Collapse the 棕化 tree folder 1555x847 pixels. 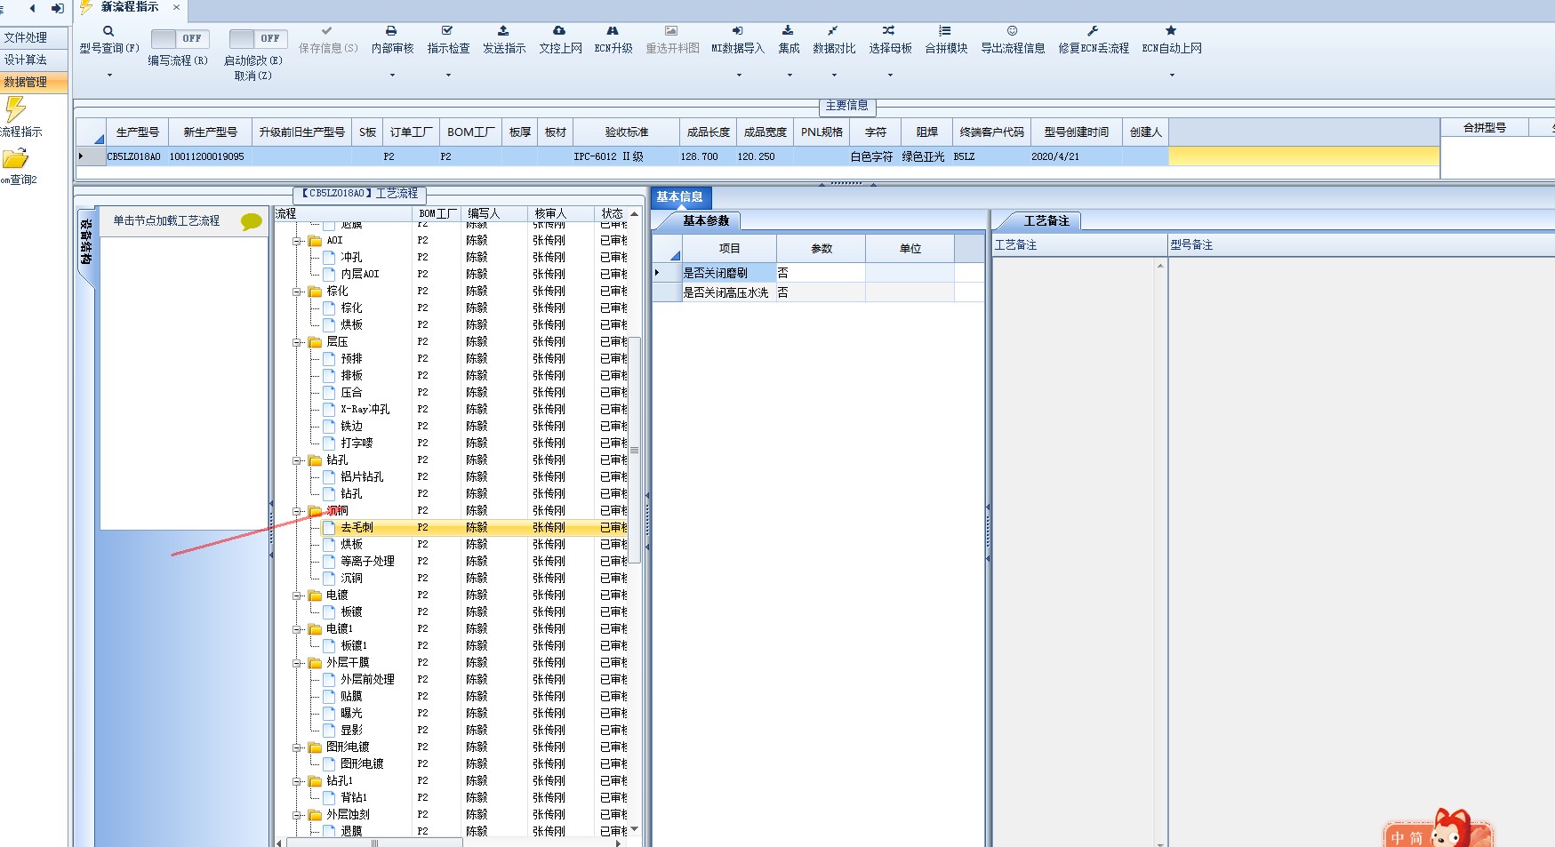298,292
